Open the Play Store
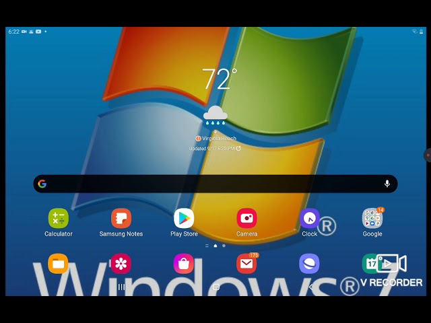The image size is (431, 323). tap(184, 218)
